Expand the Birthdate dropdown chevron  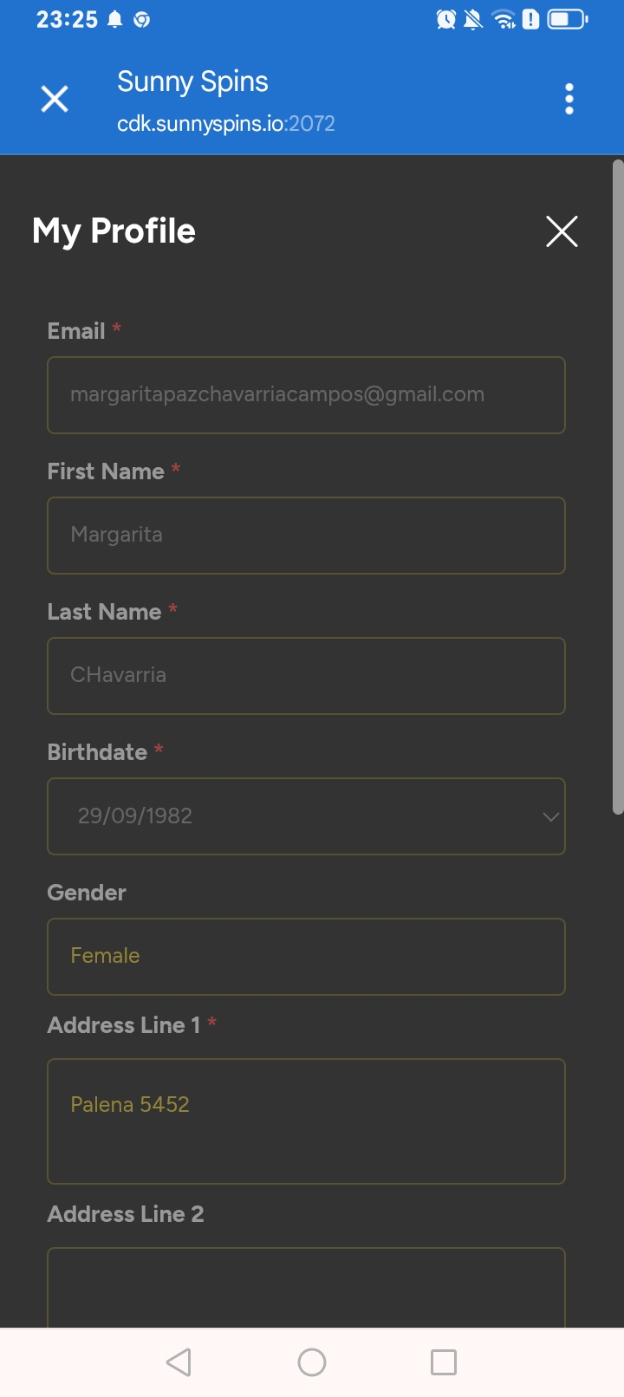coord(550,816)
